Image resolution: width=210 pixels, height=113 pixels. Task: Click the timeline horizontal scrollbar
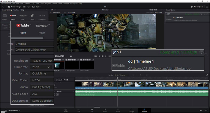click(97, 107)
